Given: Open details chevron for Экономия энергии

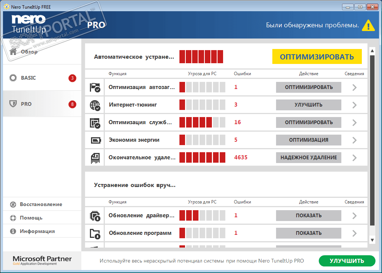Looking at the screenshot, I should (354, 140).
